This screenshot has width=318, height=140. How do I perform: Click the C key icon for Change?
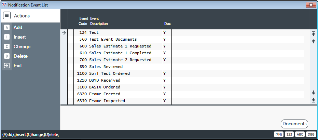coord(7,46)
